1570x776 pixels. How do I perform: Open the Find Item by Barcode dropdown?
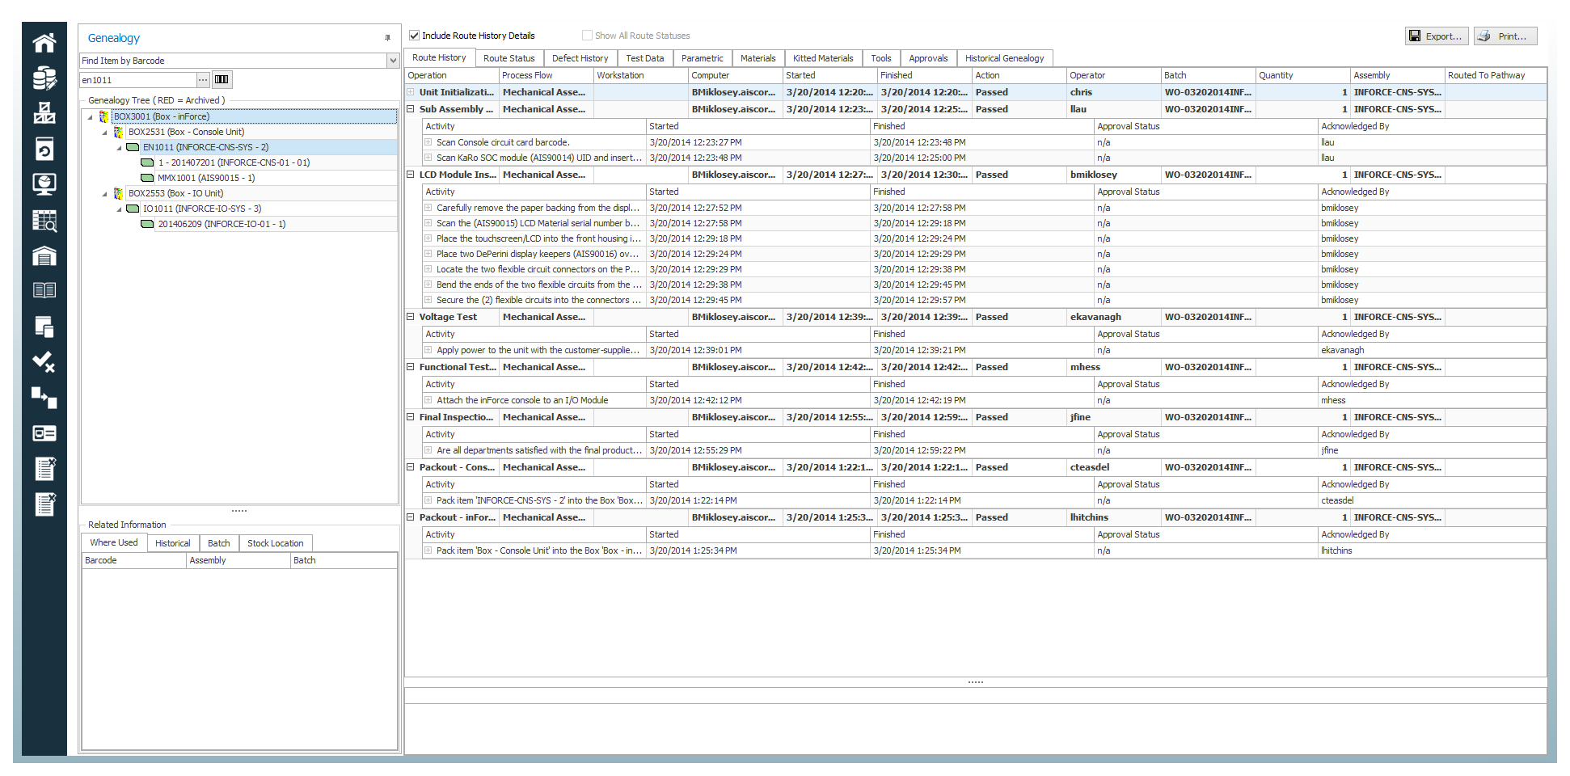[393, 61]
